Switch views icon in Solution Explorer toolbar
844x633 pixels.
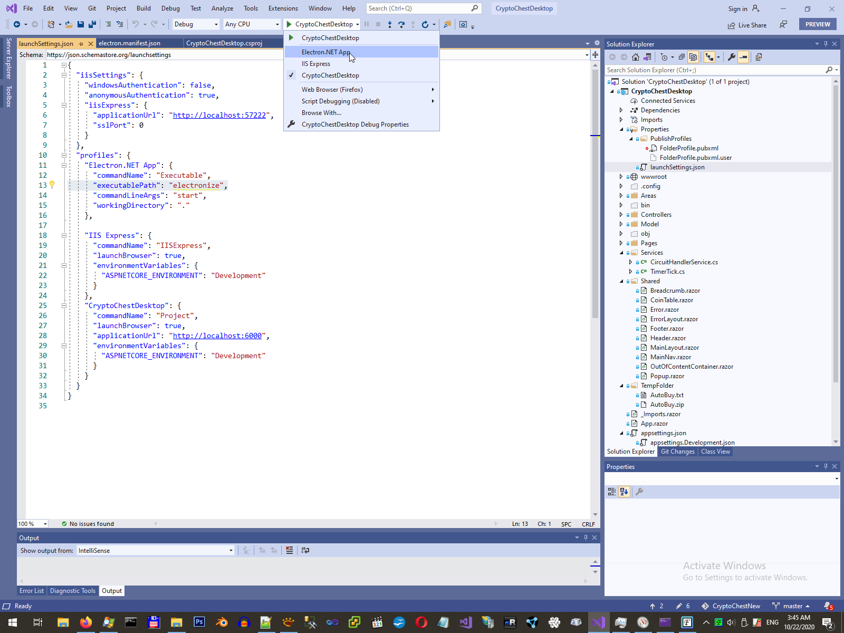click(647, 57)
